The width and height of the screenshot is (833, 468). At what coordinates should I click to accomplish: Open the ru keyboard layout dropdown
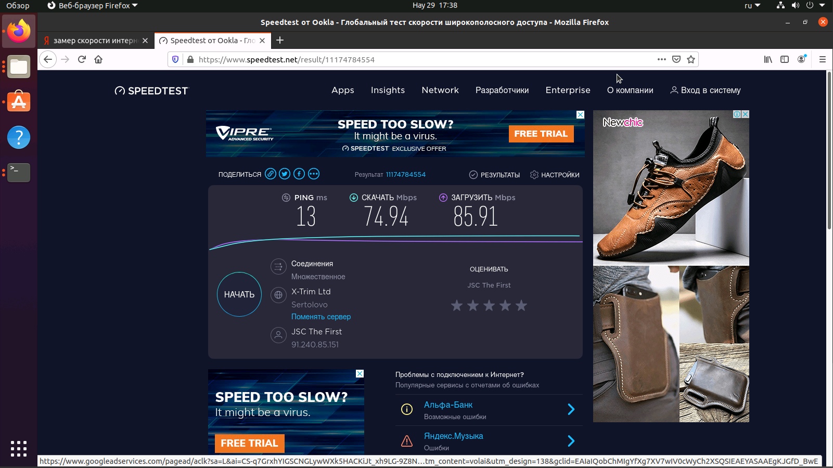(x=752, y=6)
